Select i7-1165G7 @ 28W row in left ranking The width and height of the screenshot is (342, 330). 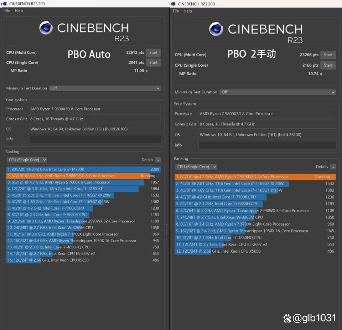click(84, 195)
